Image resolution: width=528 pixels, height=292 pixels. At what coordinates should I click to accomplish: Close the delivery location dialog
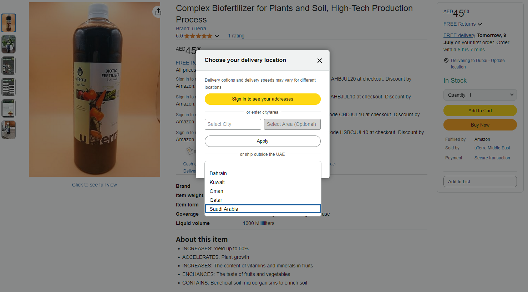320,61
